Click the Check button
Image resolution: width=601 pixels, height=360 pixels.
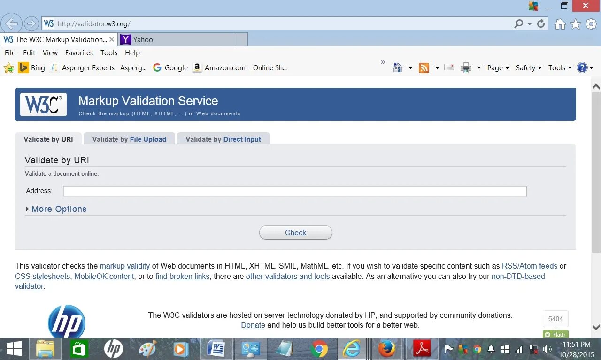(x=295, y=232)
